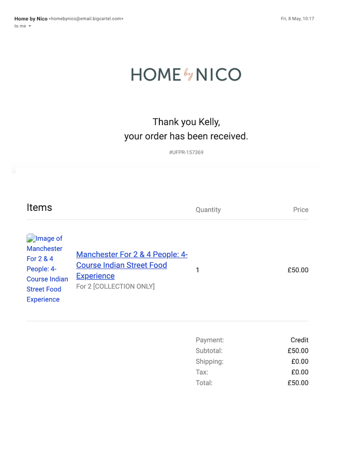The height and width of the screenshot is (452, 339).
Task: Click the Price column header
Action: 300,209
